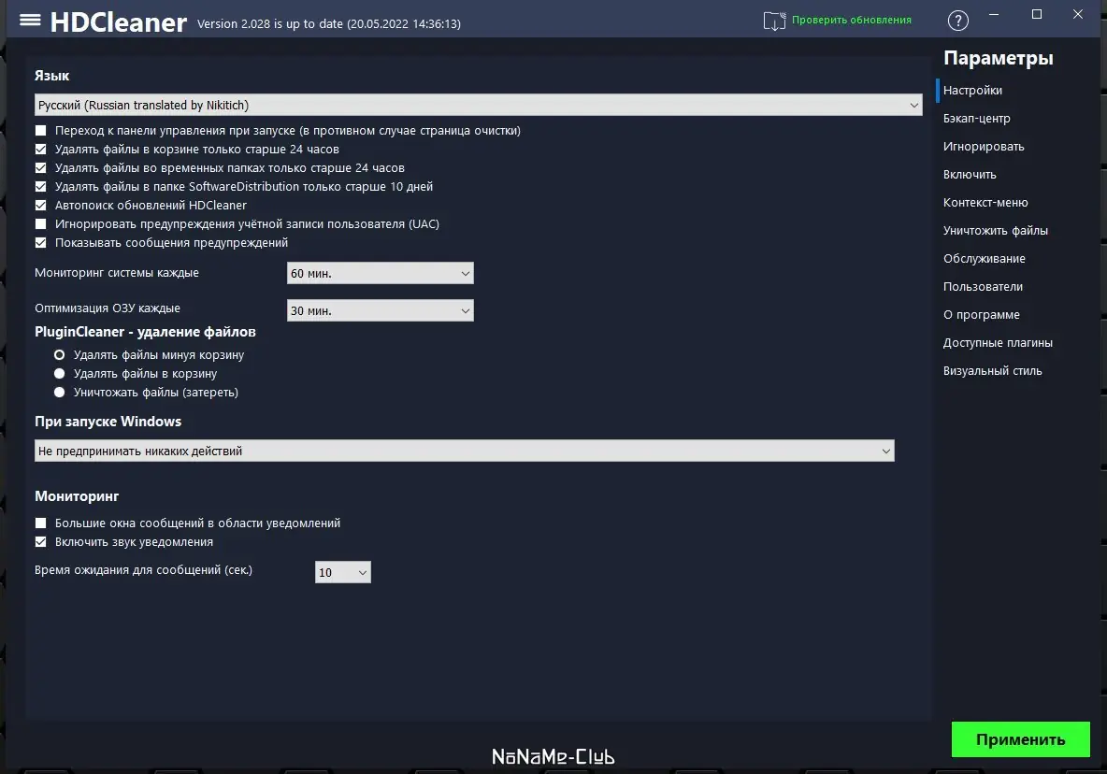Screen dimensions: 1107x774
Task: Click the green Применить button
Action: pyautogui.click(x=1020, y=739)
